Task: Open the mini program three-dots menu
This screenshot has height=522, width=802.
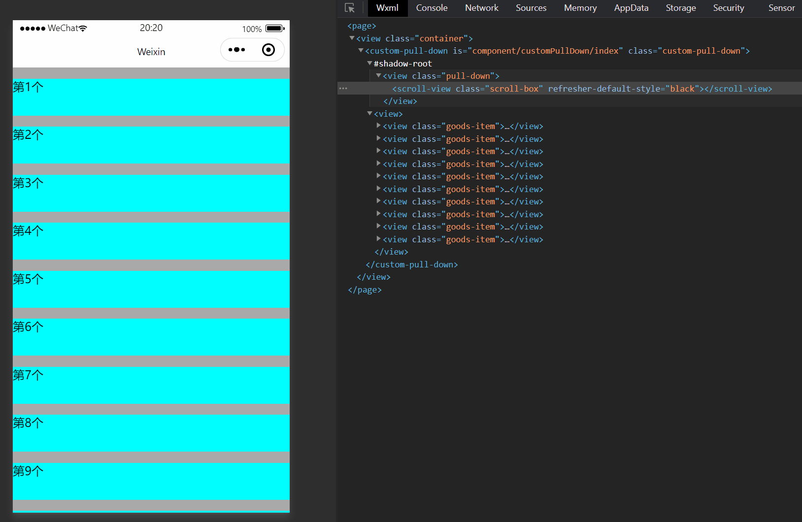Action: click(236, 50)
